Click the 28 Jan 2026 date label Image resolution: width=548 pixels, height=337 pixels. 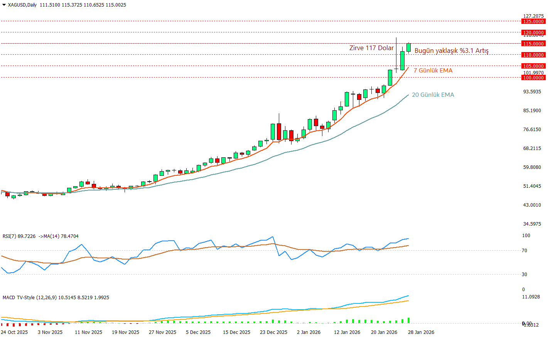421,332
